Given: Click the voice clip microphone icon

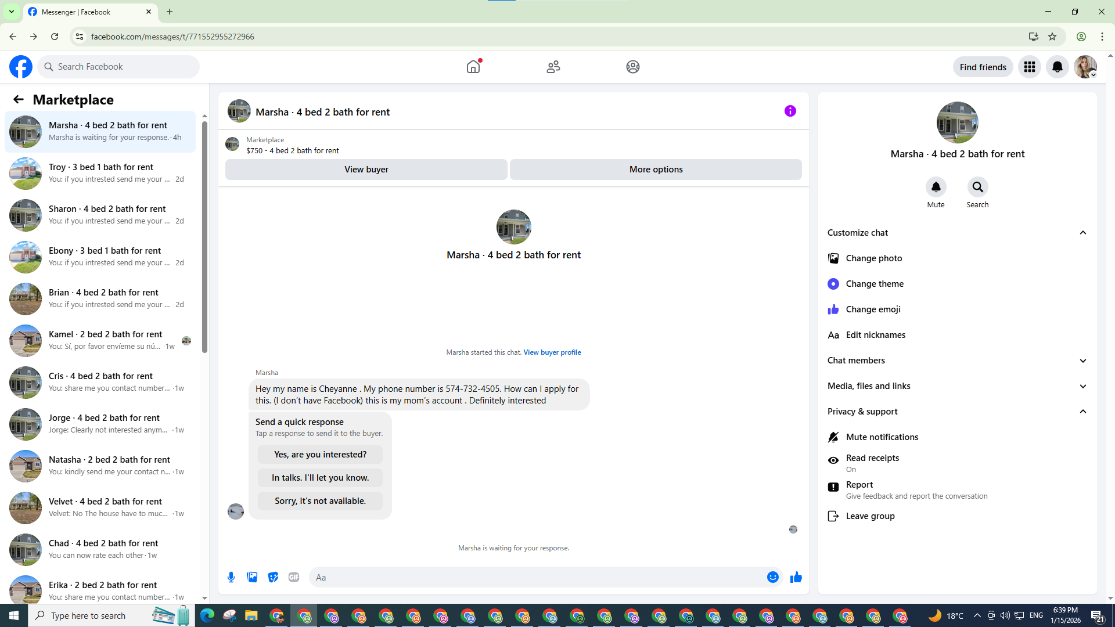Looking at the screenshot, I should (231, 577).
